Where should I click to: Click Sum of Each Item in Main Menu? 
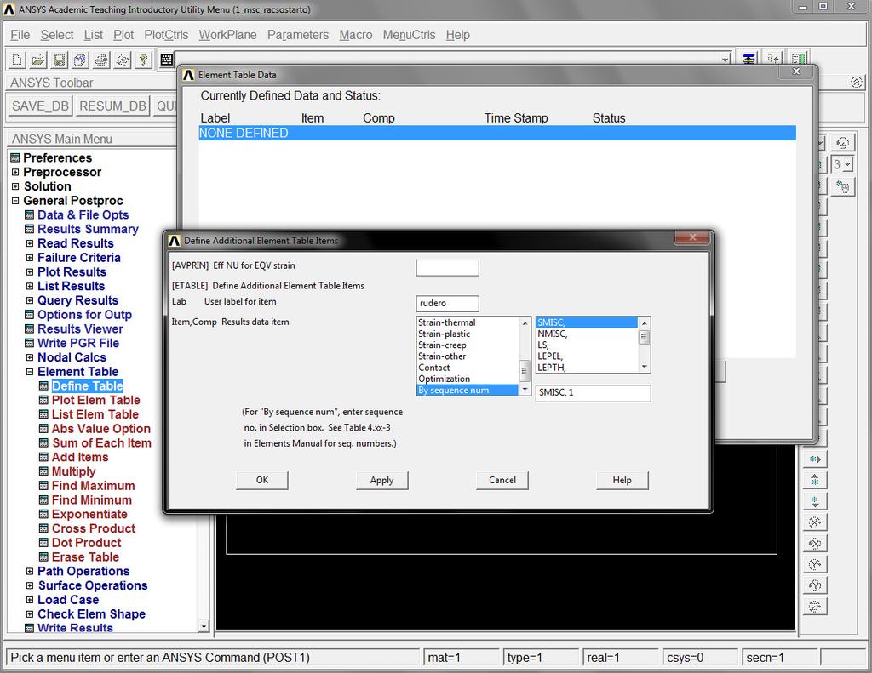pos(102,443)
